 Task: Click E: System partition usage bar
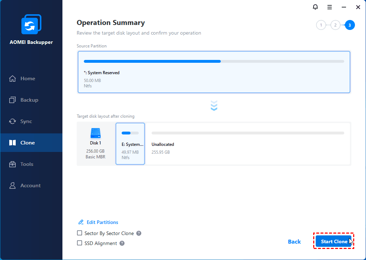coord(130,133)
